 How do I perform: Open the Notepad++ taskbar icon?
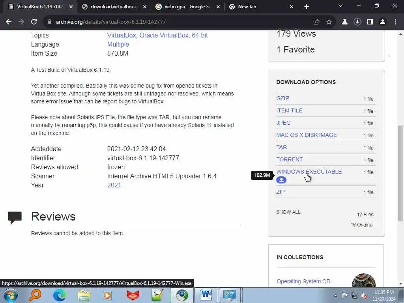pyautogui.click(x=157, y=295)
